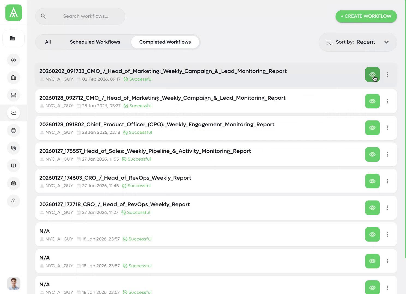Expand the Sort by Recent dropdown
This screenshot has height=294, width=406.
coord(358,42)
